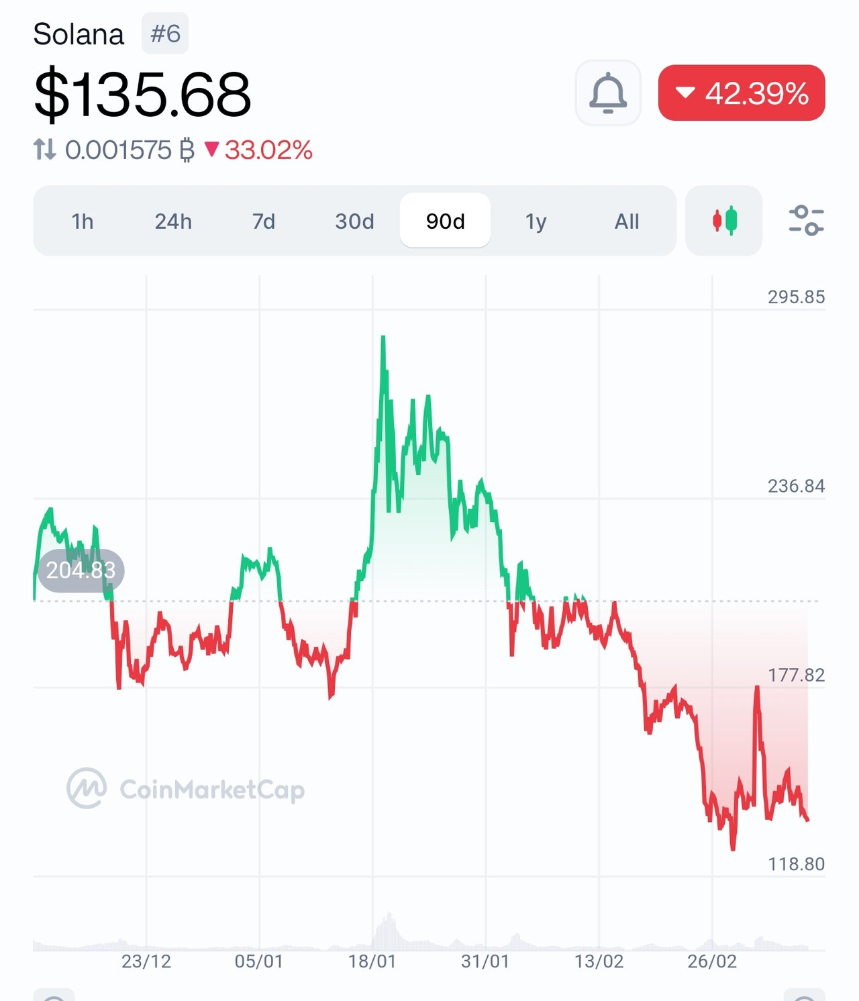Switch chart to 30d range

tap(354, 221)
